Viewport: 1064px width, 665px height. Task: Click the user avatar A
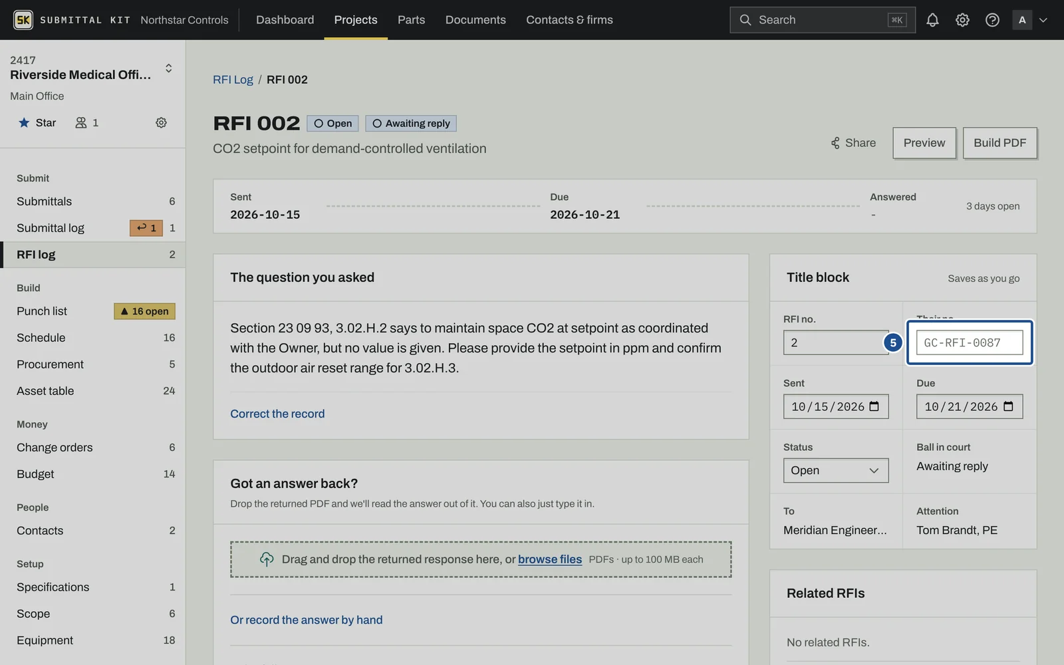click(1022, 20)
